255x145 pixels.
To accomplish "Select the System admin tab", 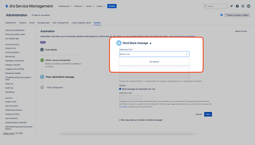I will (97, 23).
